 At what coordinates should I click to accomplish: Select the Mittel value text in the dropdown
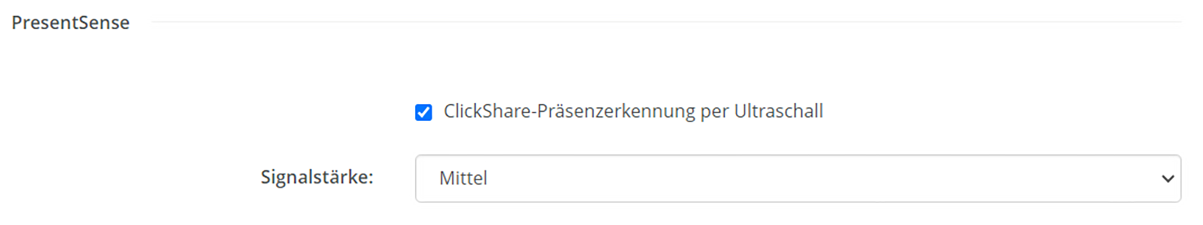click(463, 178)
